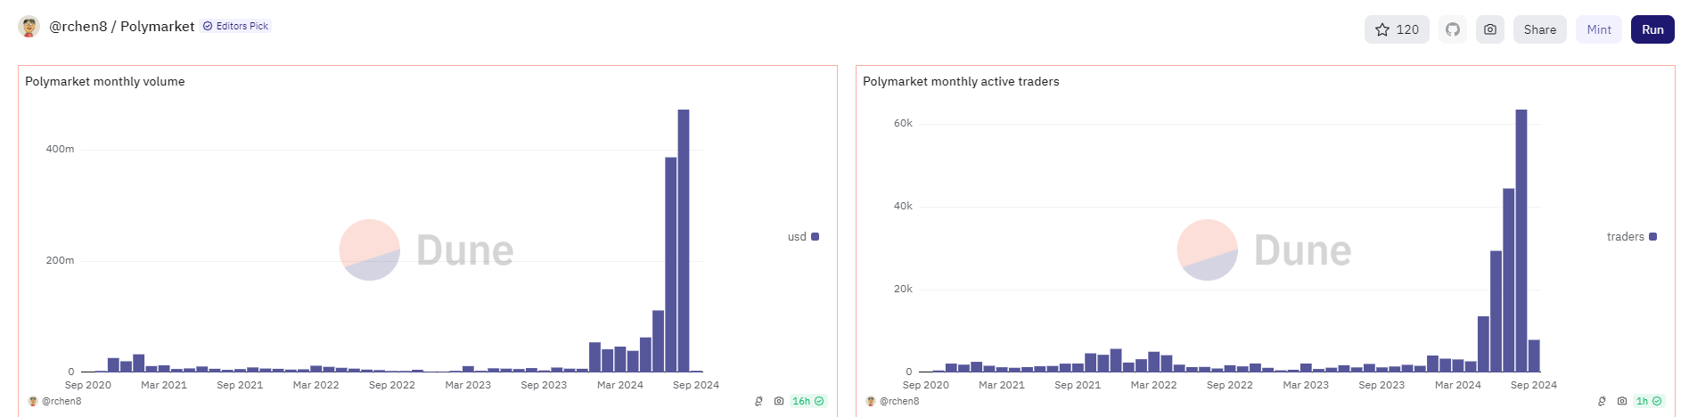
Task: Click the 1h refresh status badge
Action: 1648,401
